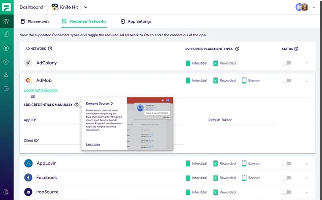322x200 pixels.
Task: Collapse the AdMob row chevron
Action: click(x=307, y=81)
